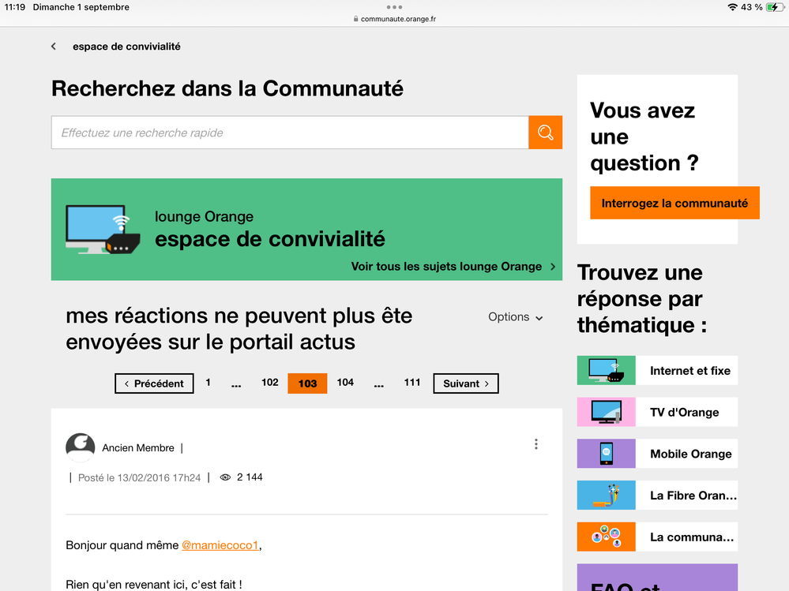This screenshot has width=789, height=591.
Task: Click the Précédent pagination button
Action: pyautogui.click(x=154, y=383)
